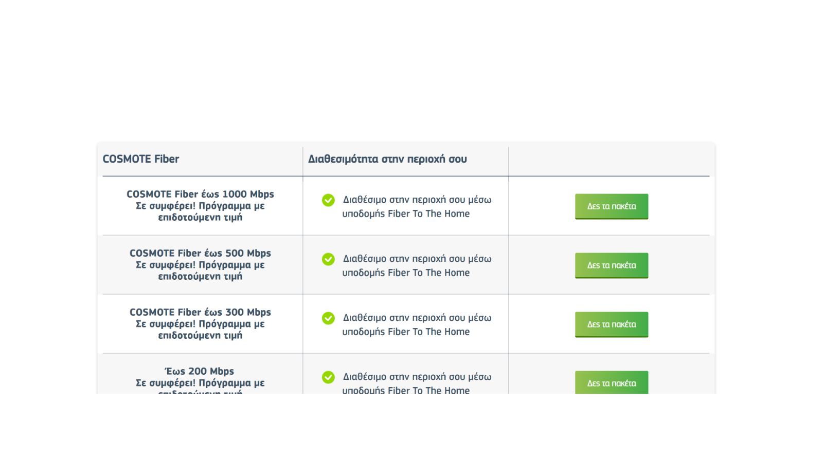
Task: Click the Διαθεσιμότητα στην περιοχή σου header
Action: [387, 159]
